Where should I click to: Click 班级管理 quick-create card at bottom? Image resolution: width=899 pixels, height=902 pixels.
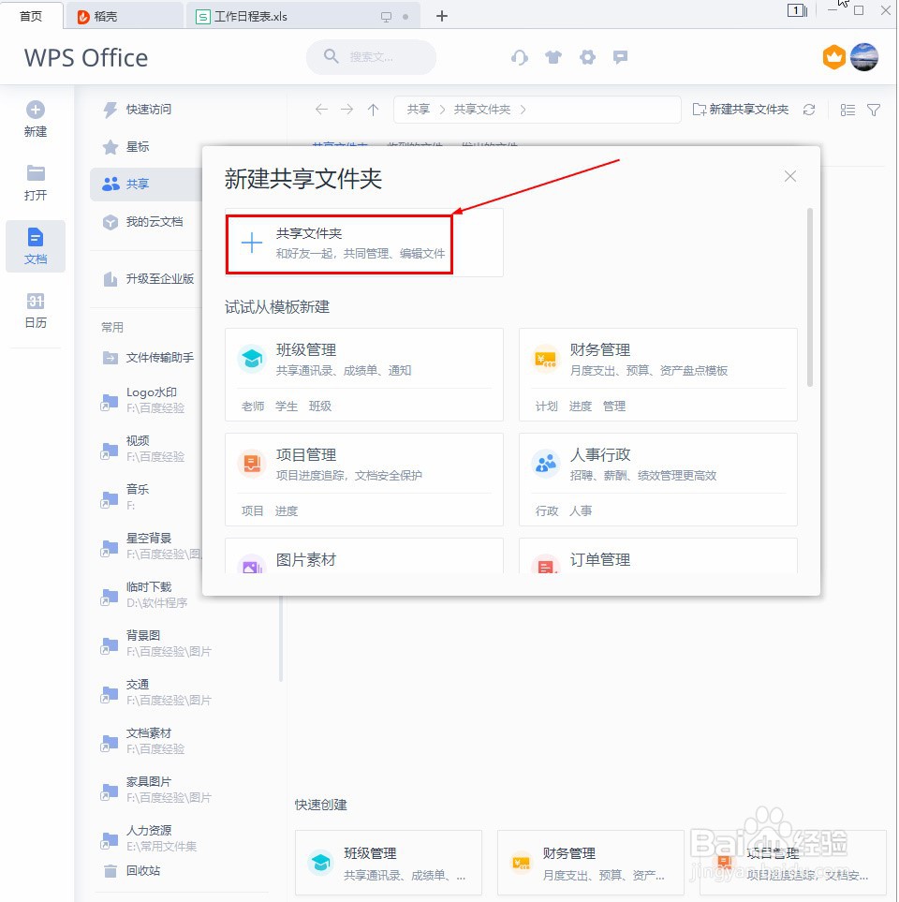pos(389,863)
